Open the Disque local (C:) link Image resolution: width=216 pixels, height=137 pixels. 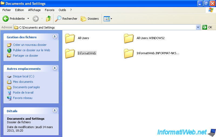click(23, 76)
